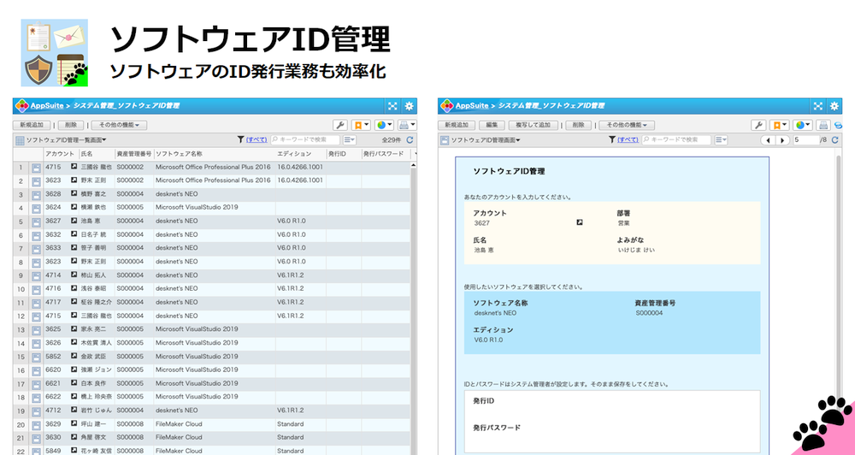Click the AppSuite link in left panel
The width and height of the screenshot is (855, 455).
pyautogui.click(x=47, y=106)
